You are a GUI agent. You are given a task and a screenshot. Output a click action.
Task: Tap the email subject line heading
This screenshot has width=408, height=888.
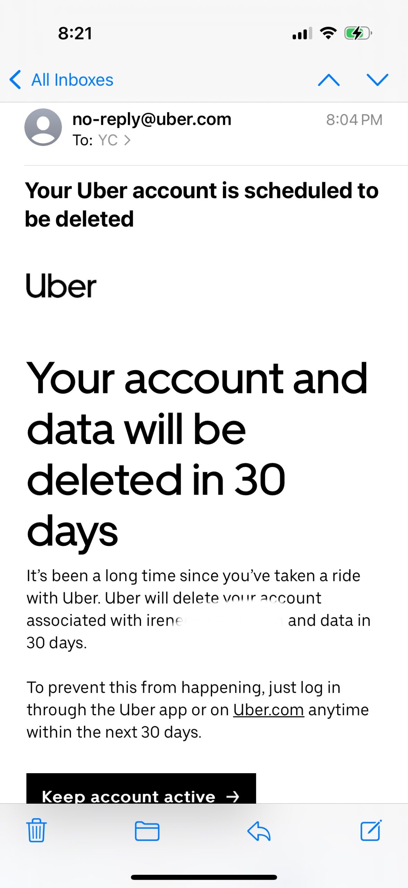(x=201, y=205)
